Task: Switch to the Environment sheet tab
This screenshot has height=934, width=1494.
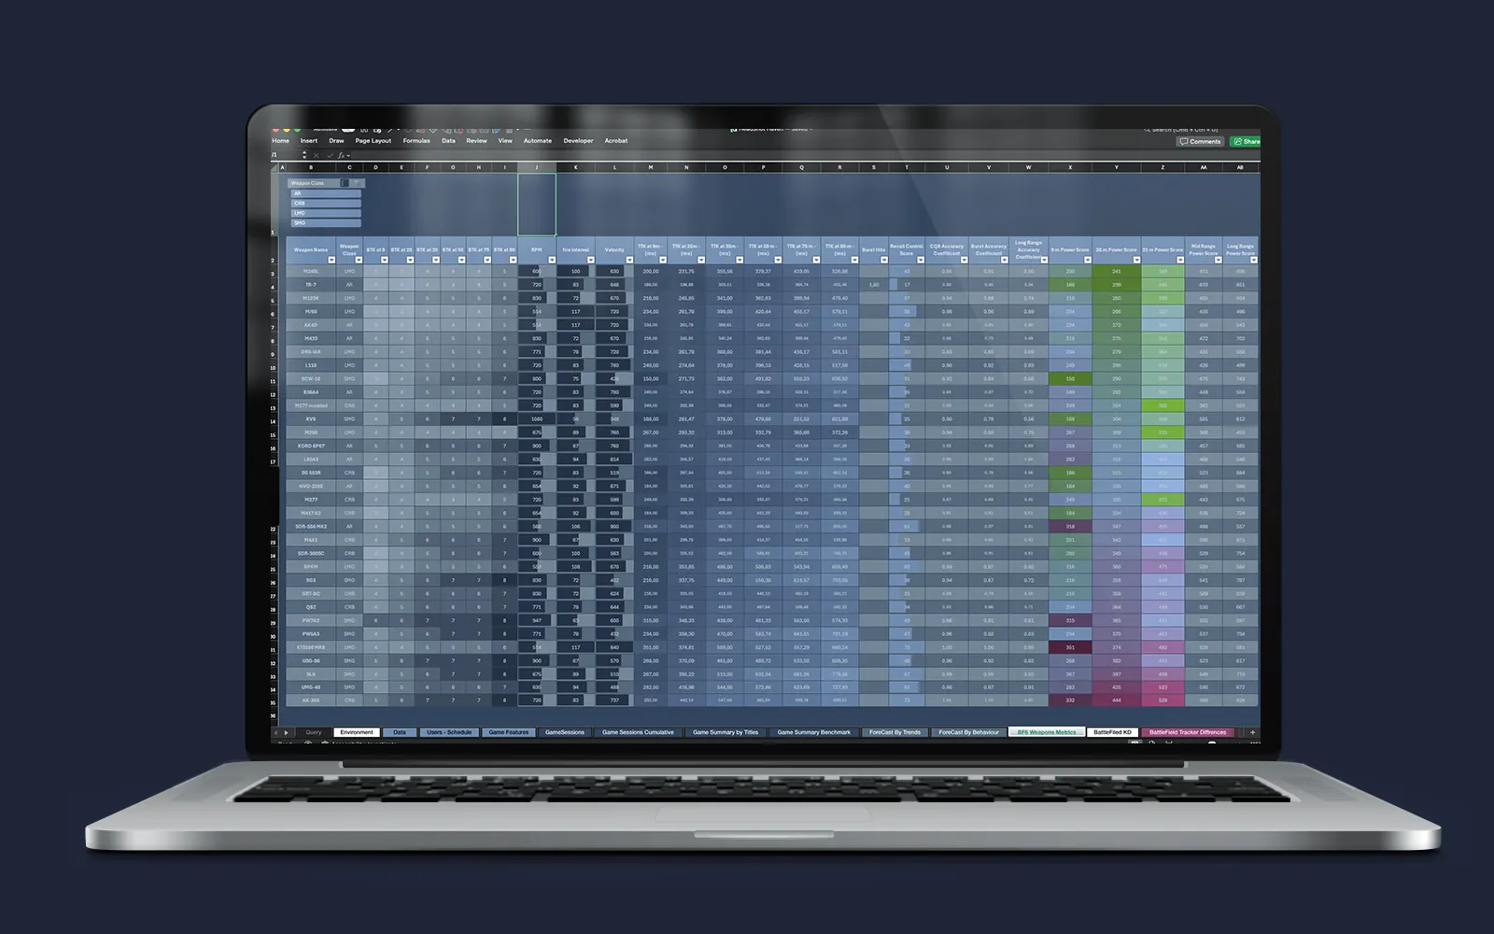Action: [x=357, y=732]
